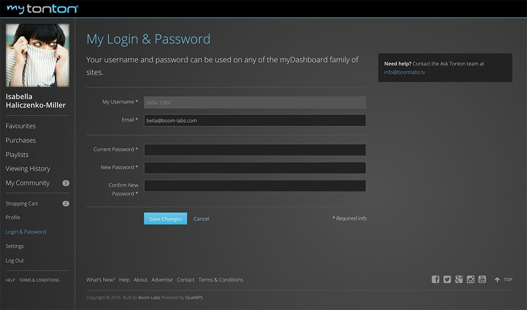Open Favourites in the sidebar
Image resolution: width=527 pixels, height=310 pixels.
coord(21,126)
